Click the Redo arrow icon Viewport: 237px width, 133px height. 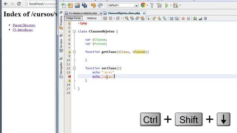100,6
